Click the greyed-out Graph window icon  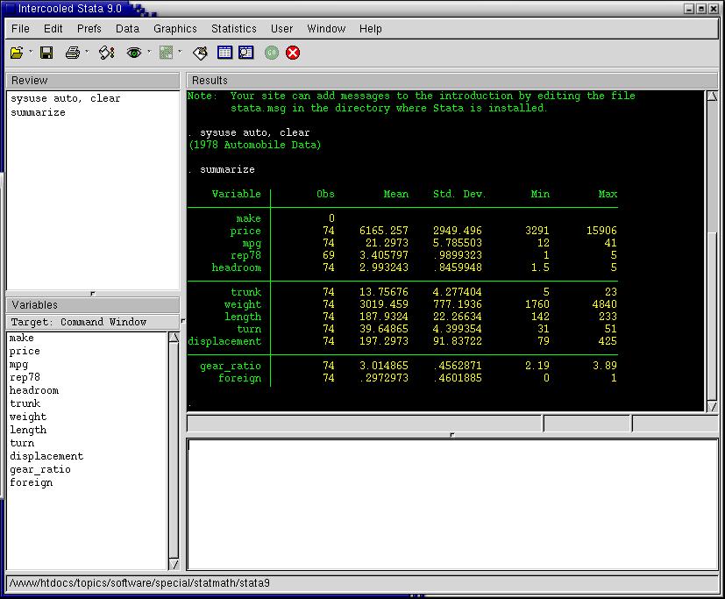[x=166, y=53]
